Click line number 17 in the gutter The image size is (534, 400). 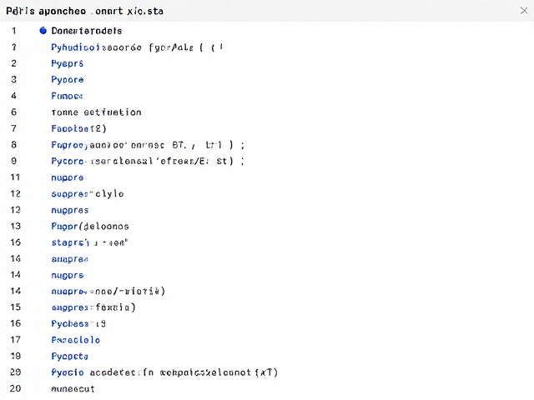tap(15, 340)
